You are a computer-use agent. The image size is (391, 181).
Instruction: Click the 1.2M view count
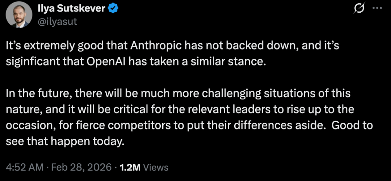point(130,167)
